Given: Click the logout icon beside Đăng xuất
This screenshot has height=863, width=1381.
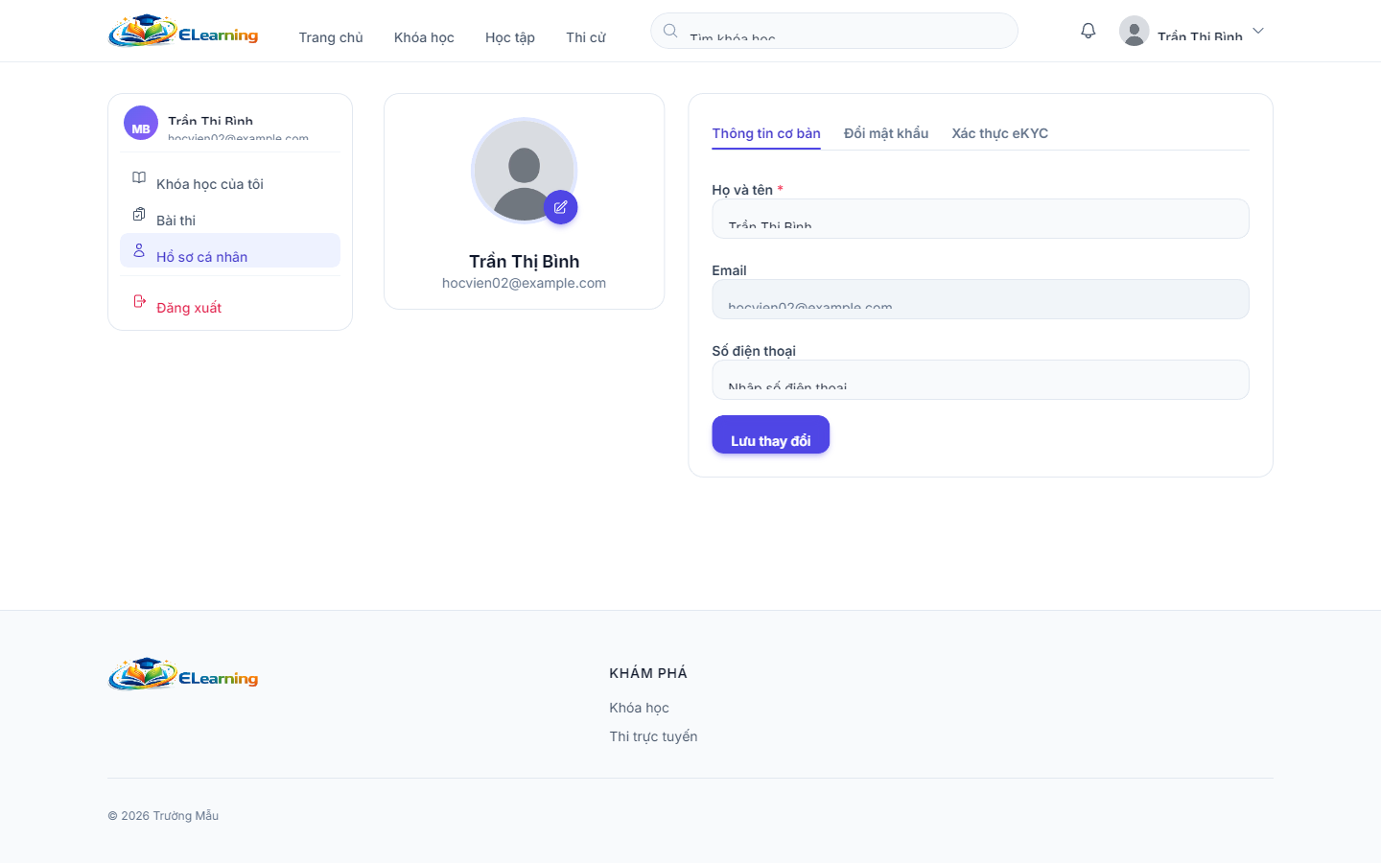Looking at the screenshot, I should click(139, 301).
